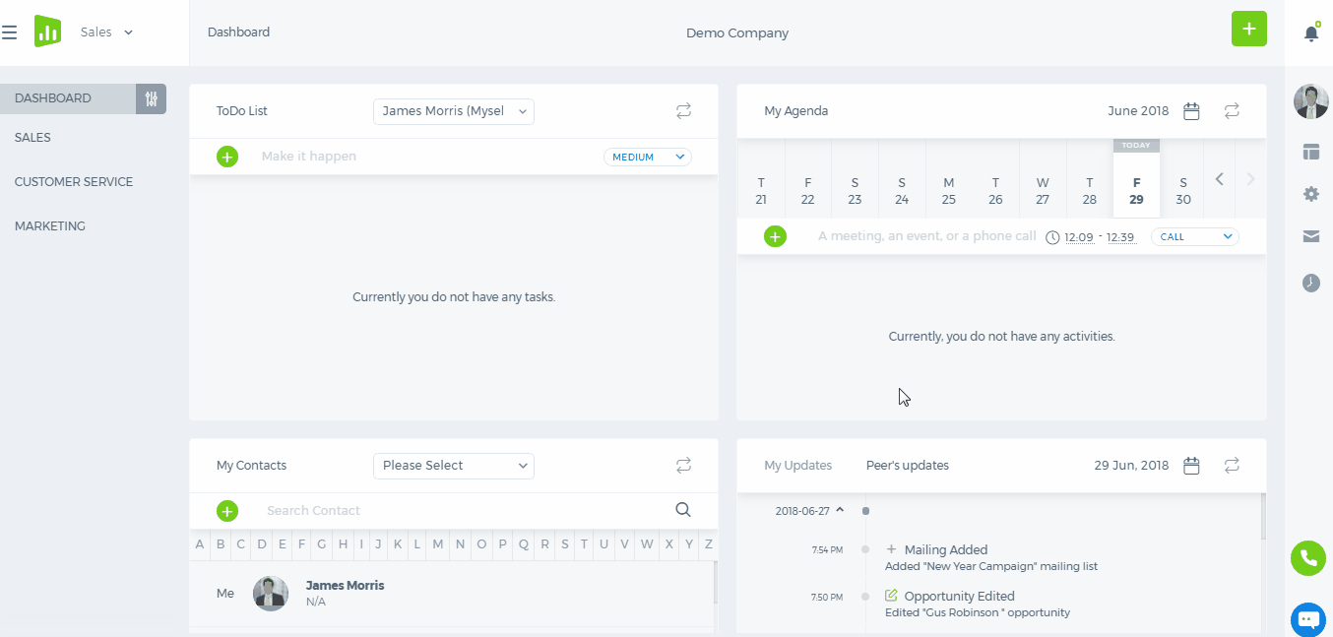The image size is (1333, 637).
Task: Switch to the Peer's updates tab
Action: (908, 466)
